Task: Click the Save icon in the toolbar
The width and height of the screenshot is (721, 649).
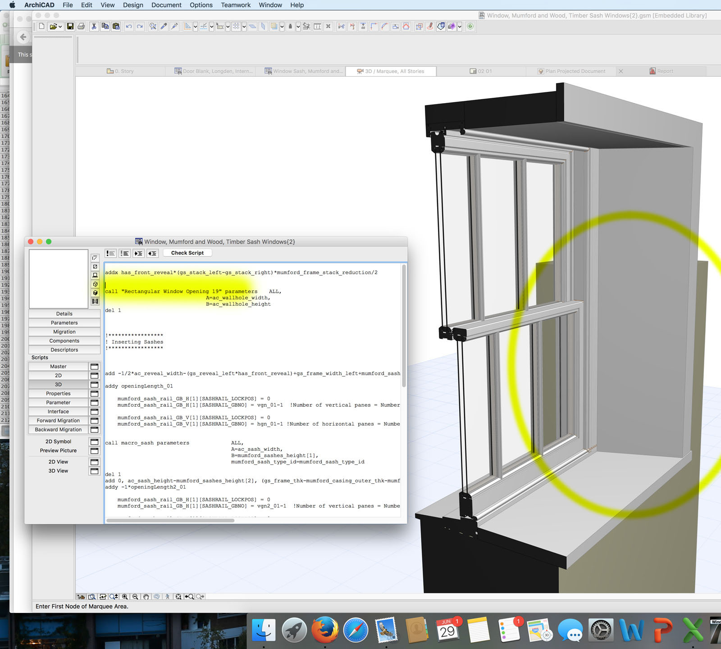Action: (70, 27)
